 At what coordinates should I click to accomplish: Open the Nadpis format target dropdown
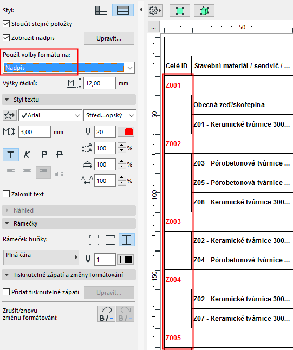tap(69, 68)
